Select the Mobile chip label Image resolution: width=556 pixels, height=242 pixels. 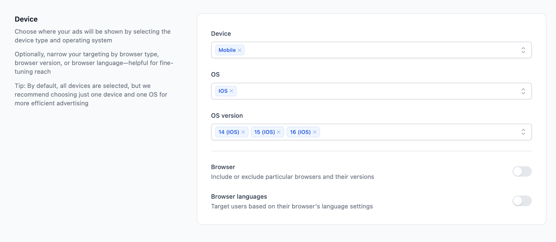(227, 50)
